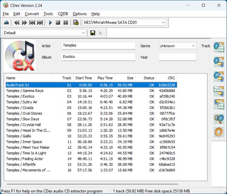Viewport: 227px width, 194px height.
Task: Select track Temples / Afterlife
Action: [x=91, y=164]
